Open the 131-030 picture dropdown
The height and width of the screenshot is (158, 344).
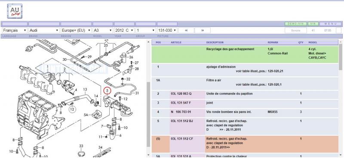(x=167, y=30)
